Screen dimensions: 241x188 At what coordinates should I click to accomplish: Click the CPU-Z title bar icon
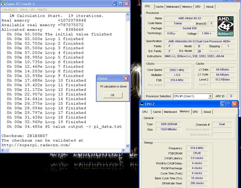click(142, 104)
